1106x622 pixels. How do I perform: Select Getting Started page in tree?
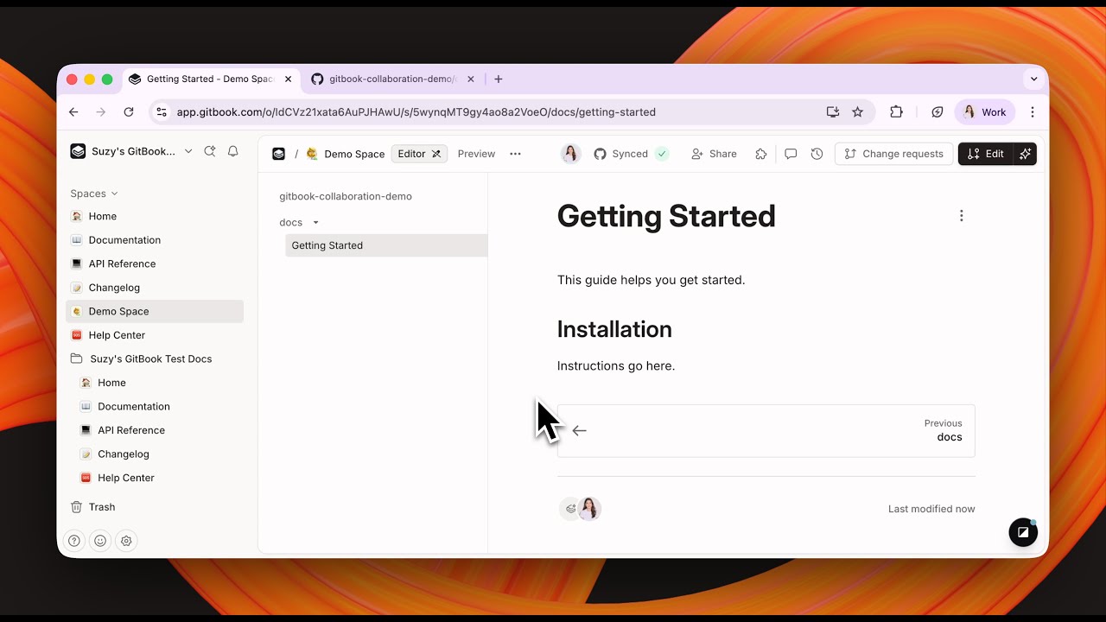pos(386,245)
